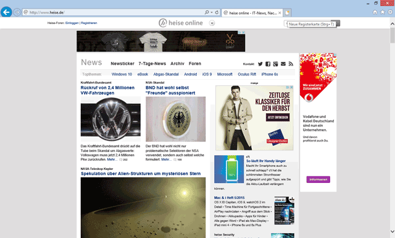The height and width of the screenshot is (238, 395).
Task: Click Mehr link under BND article
Action: (x=166, y=159)
